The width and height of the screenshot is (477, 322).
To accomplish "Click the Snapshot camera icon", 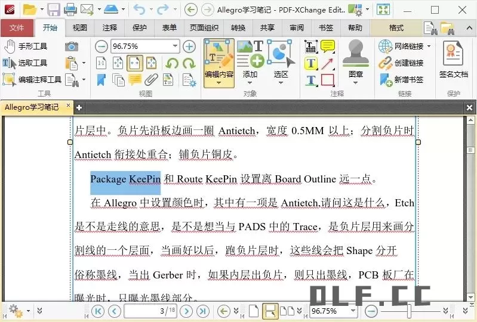I will coord(72,47).
